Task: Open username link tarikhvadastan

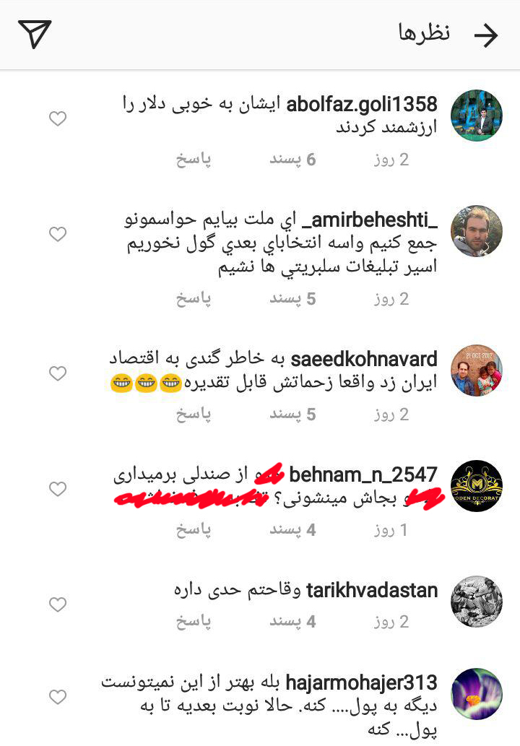Action: (371, 591)
